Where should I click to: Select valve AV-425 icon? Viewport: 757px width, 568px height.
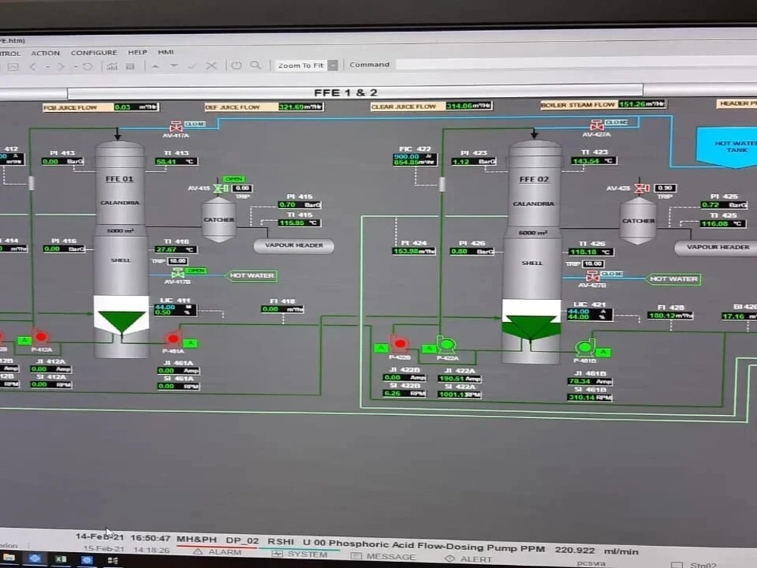pos(642,188)
